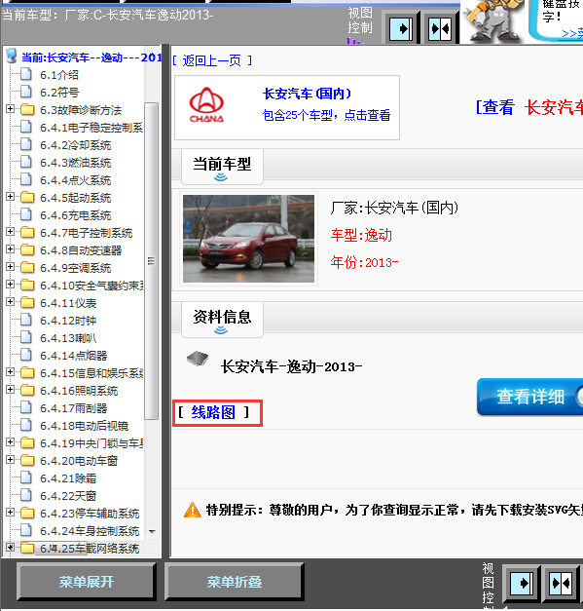Image resolution: width=583 pixels, height=611 pixels.
Task: Click folder icon beside 6.4.11仪表
Action: point(27,302)
